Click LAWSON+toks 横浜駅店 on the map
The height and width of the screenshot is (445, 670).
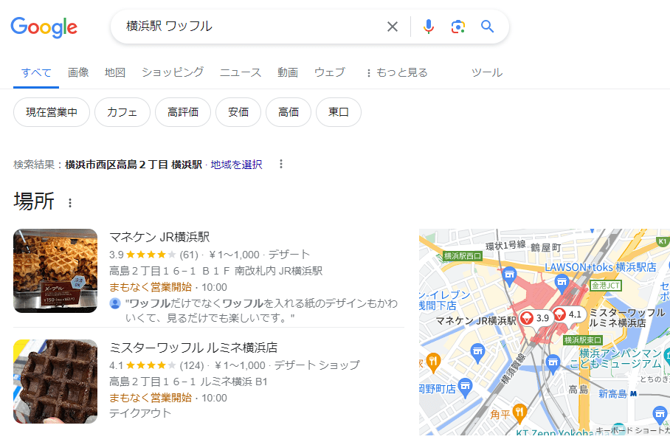[601, 267]
